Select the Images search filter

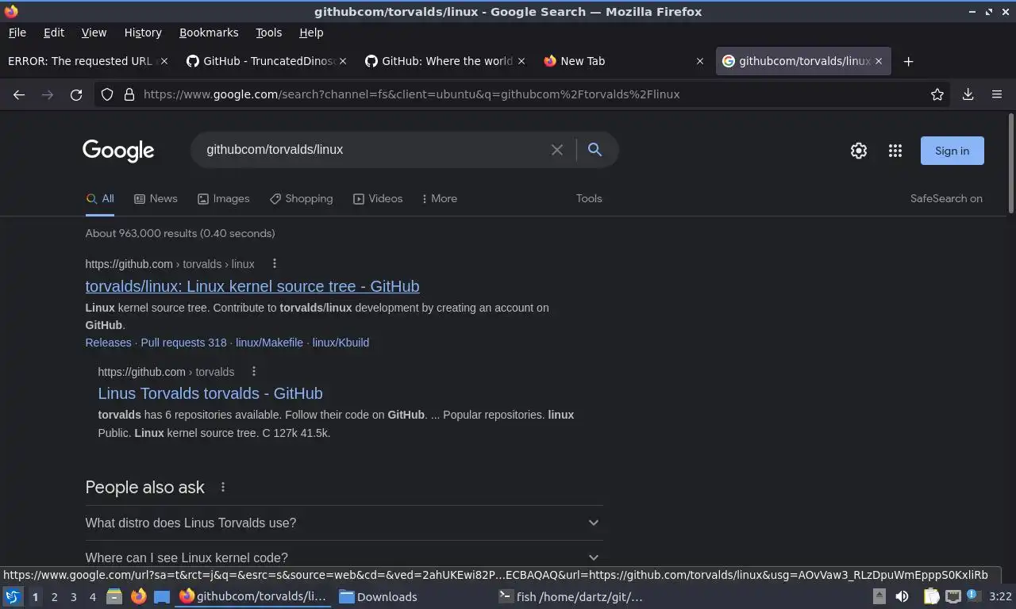[x=223, y=198]
